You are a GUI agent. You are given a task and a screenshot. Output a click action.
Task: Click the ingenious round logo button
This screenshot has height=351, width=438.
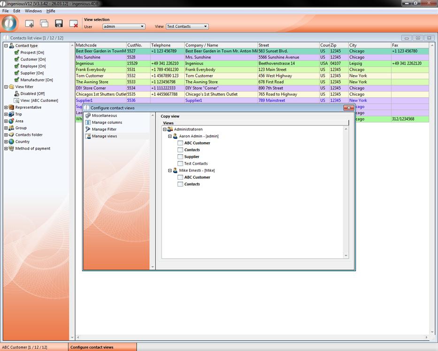tap(10, 23)
